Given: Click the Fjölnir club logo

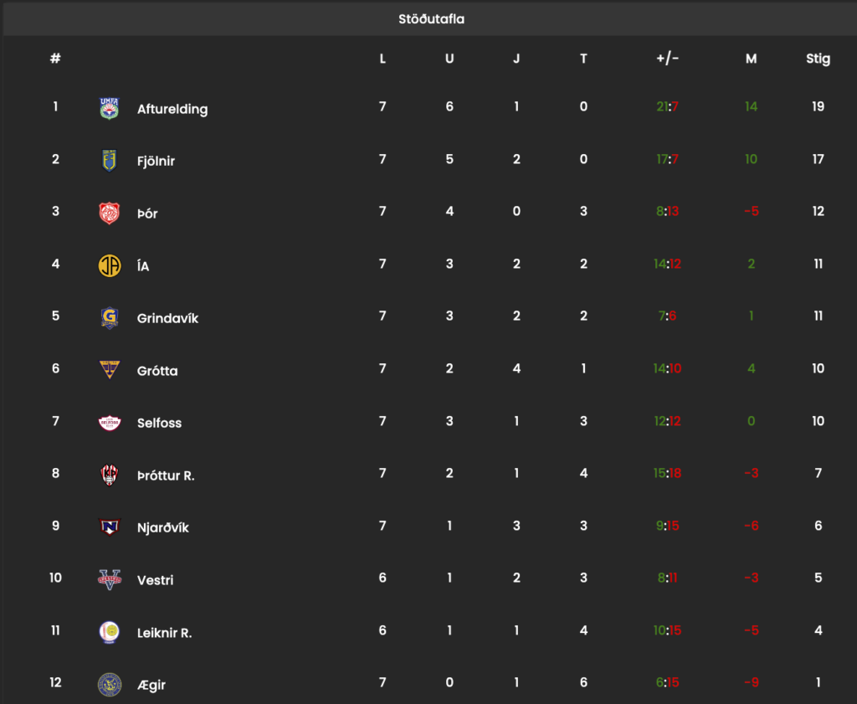Looking at the screenshot, I should (110, 161).
